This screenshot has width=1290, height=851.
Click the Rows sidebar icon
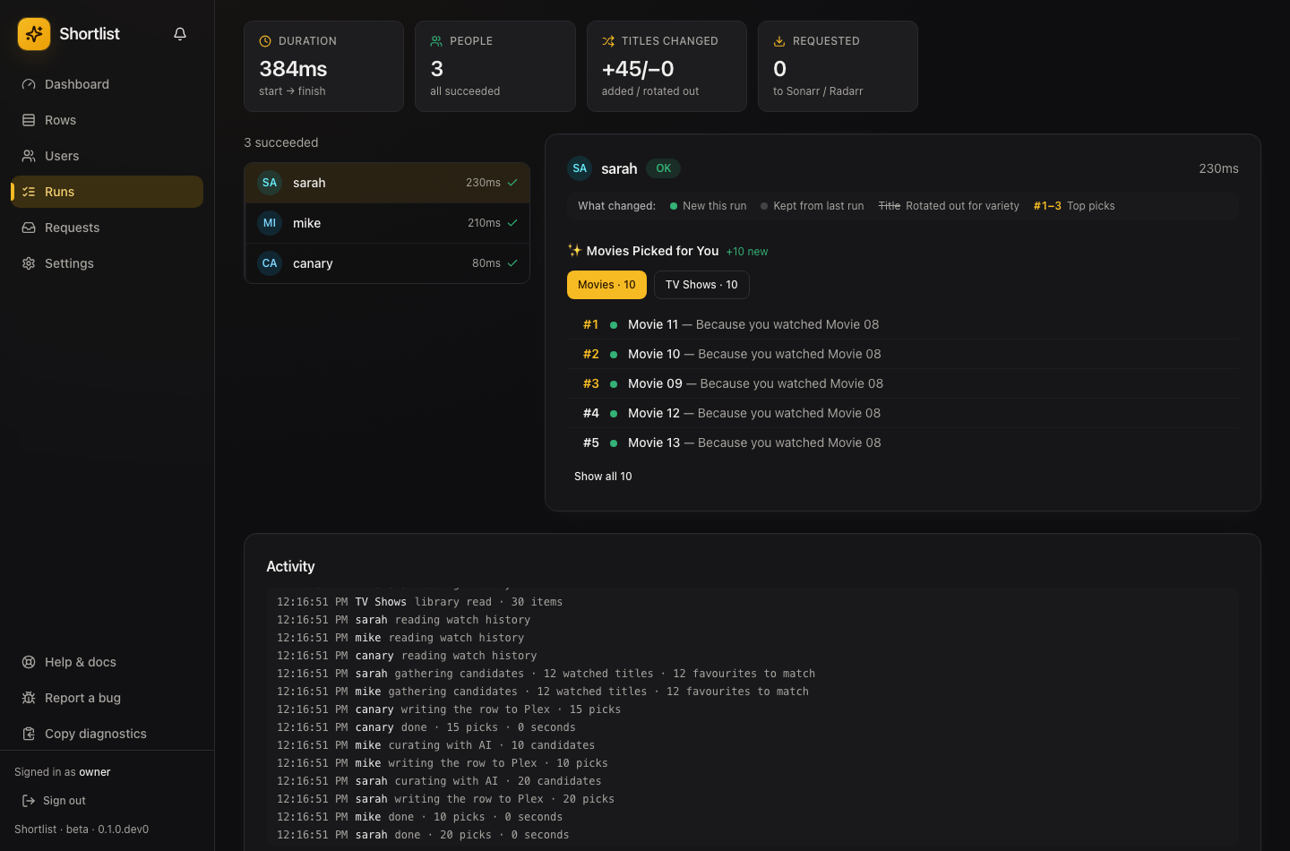[x=29, y=120]
